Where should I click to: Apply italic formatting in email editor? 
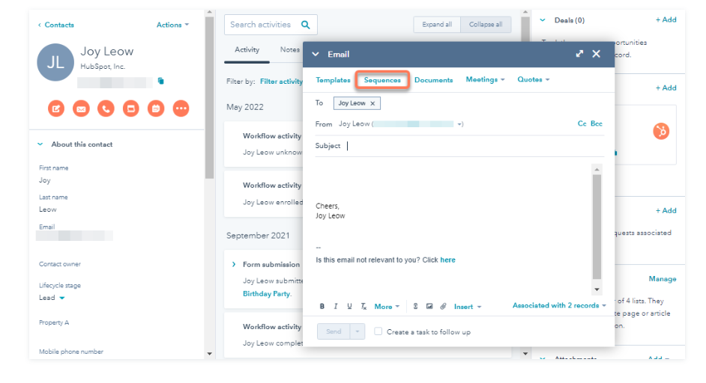coord(336,306)
